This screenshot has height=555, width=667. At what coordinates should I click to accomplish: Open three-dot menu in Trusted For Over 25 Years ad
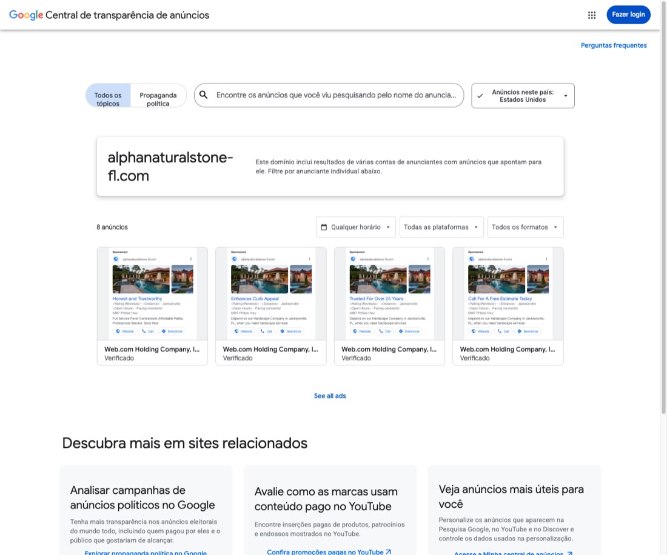pyautogui.click(x=427, y=259)
